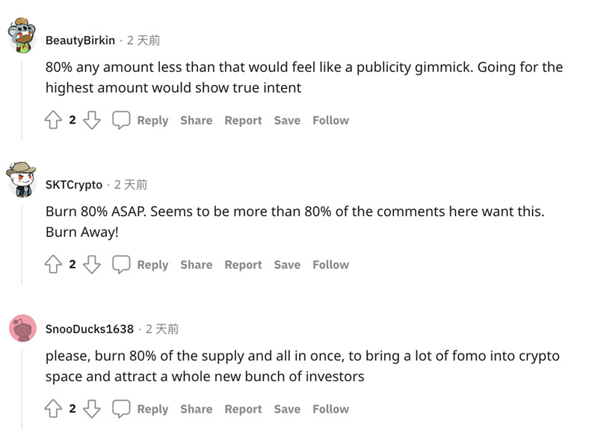The height and width of the screenshot is (438, 598).
Task: Upvote SKTCrypto's comment
Action: click(53, 265)
